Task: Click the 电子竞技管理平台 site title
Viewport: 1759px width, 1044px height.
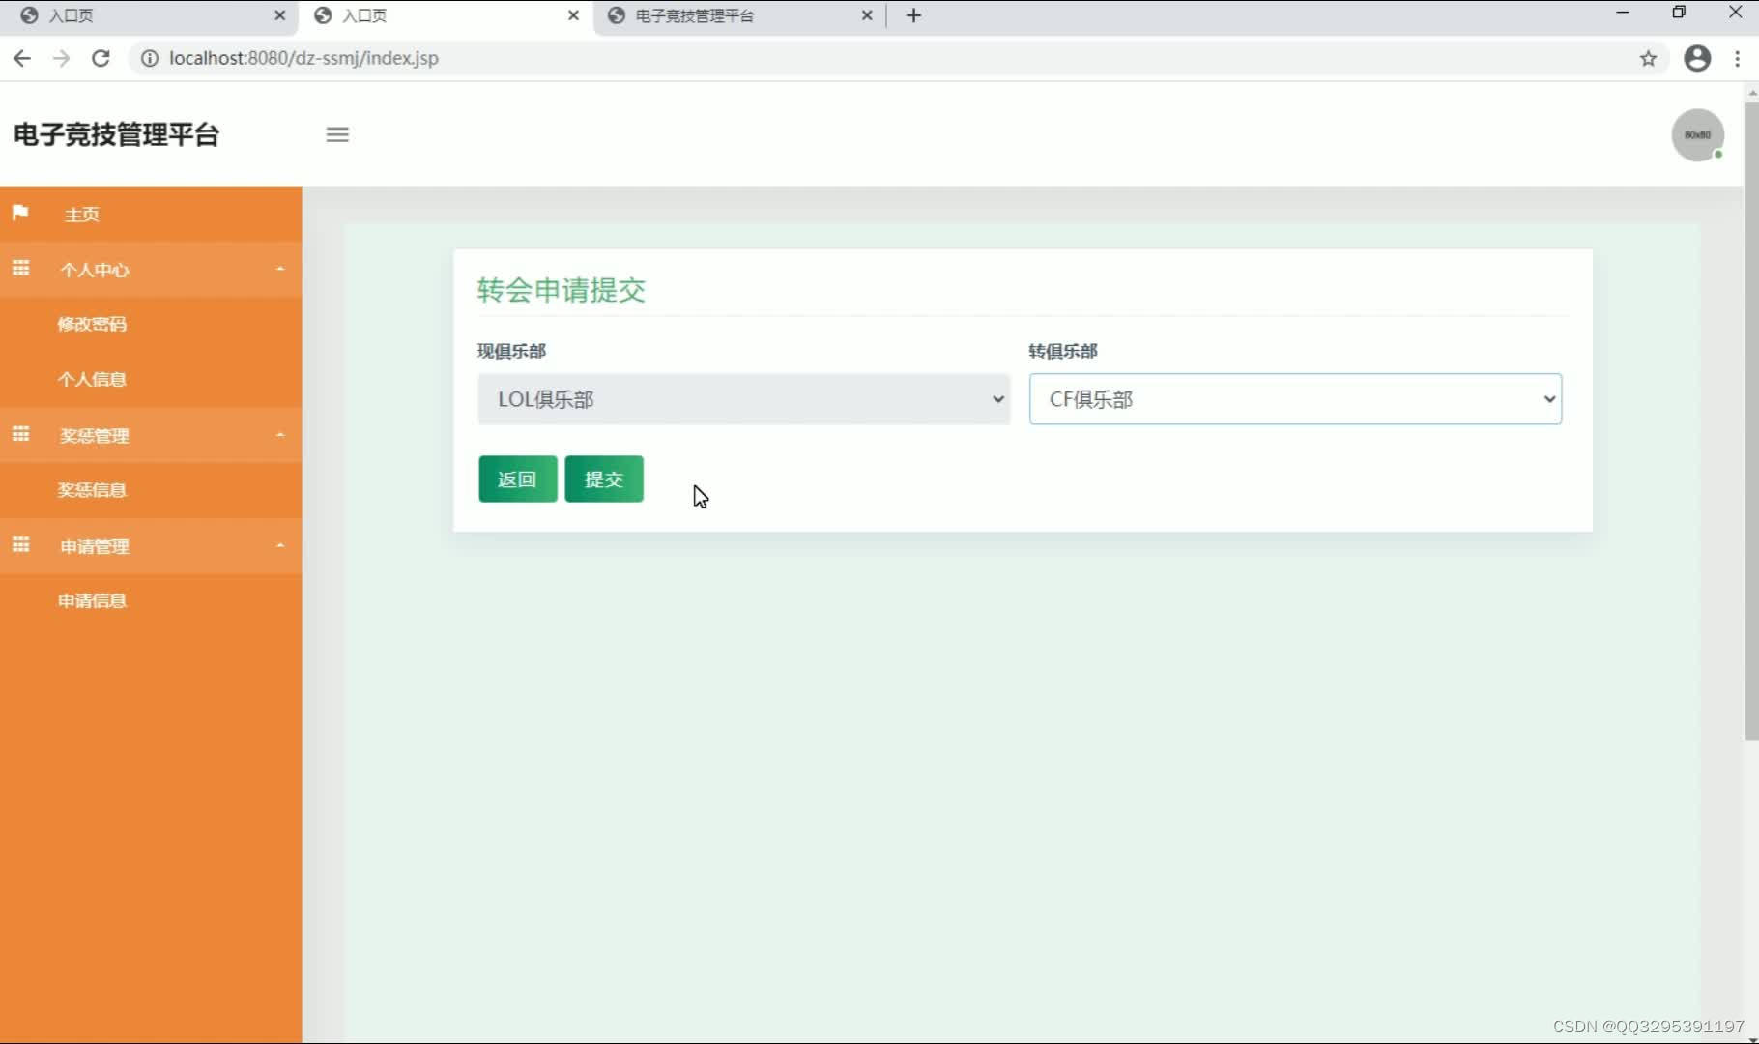Action: pos(117,134)
